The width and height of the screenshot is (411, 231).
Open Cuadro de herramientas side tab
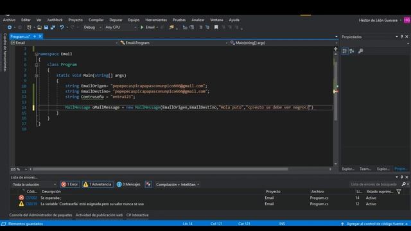[4, 52]
